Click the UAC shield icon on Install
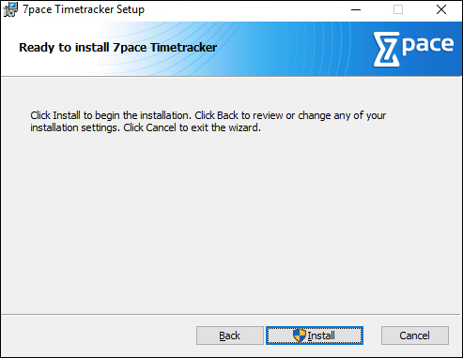 300,336
